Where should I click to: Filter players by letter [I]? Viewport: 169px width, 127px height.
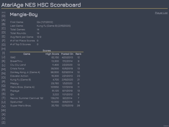(3, 53)
